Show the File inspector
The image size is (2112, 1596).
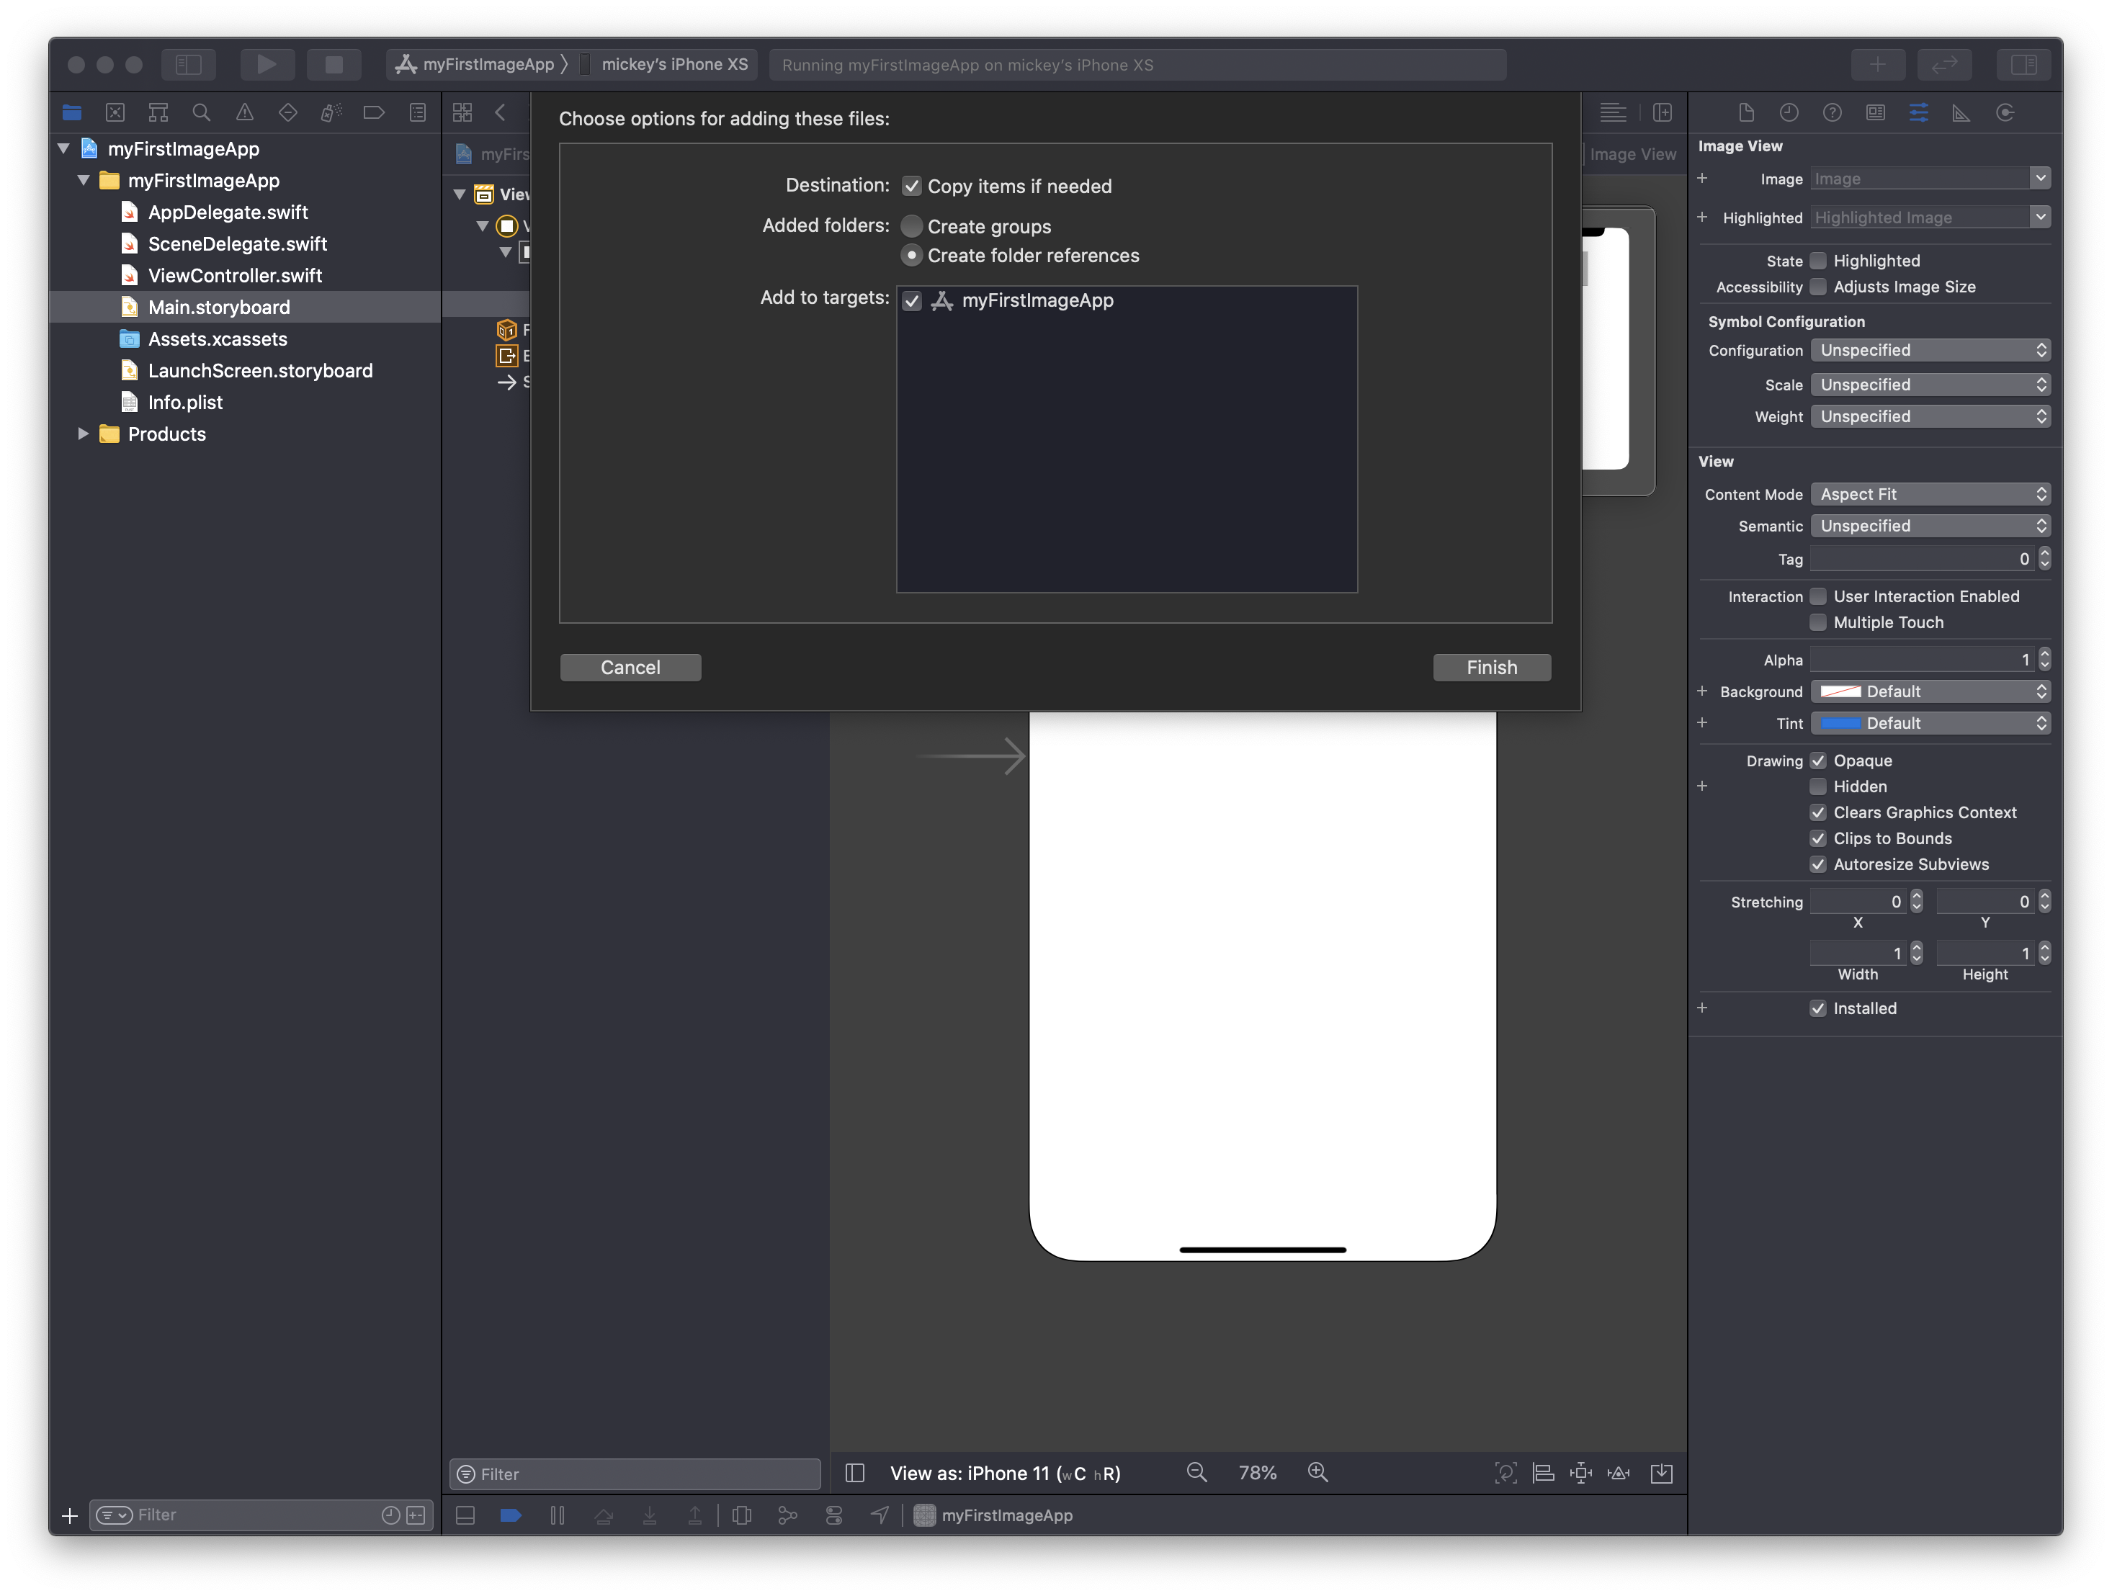[1746, 112]
